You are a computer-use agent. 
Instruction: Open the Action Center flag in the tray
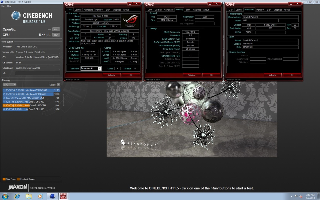(296, 196)
